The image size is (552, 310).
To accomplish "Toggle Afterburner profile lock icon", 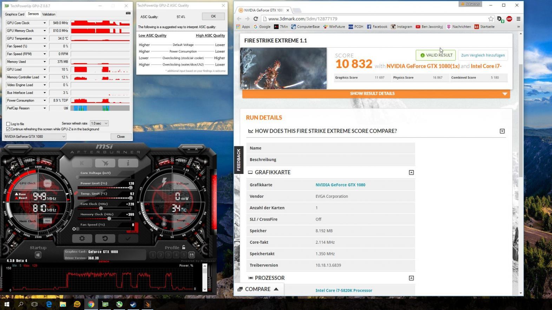I will point(183,247).
